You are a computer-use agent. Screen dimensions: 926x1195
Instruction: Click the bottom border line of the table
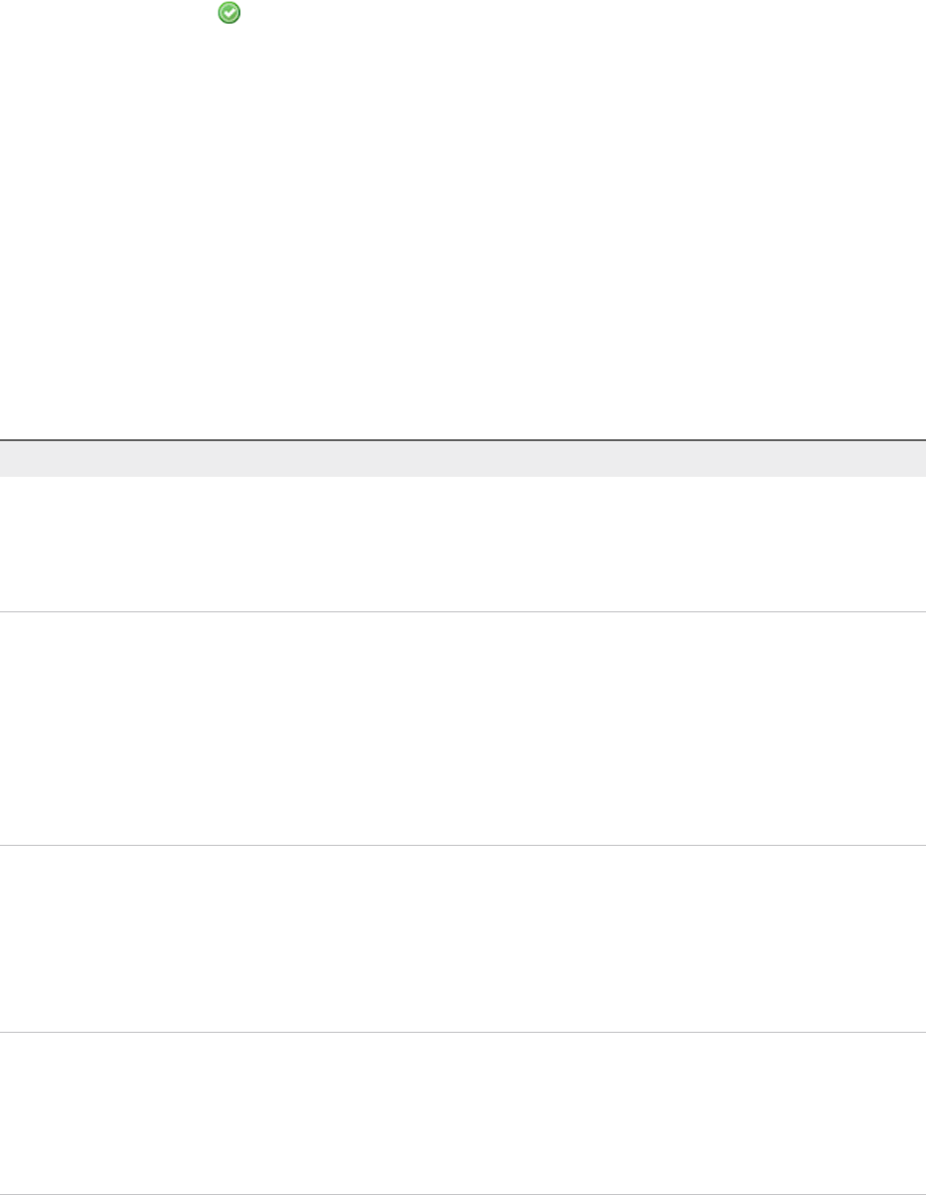point(463,1194)
